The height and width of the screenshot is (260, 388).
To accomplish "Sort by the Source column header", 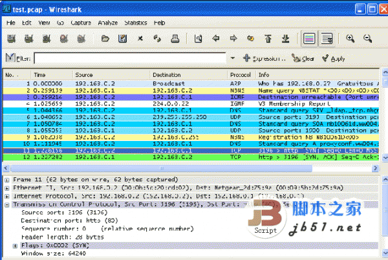I will [111, 75].
